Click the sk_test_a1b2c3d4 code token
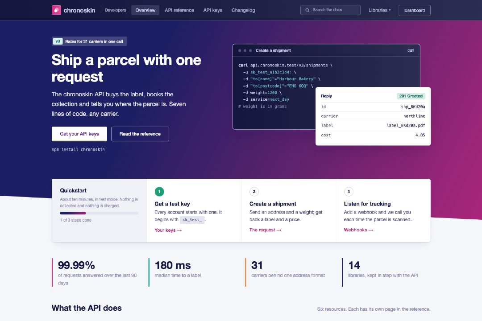Image resolution: width=482 pixels, height=321 pixels. [x=270, y=72]
